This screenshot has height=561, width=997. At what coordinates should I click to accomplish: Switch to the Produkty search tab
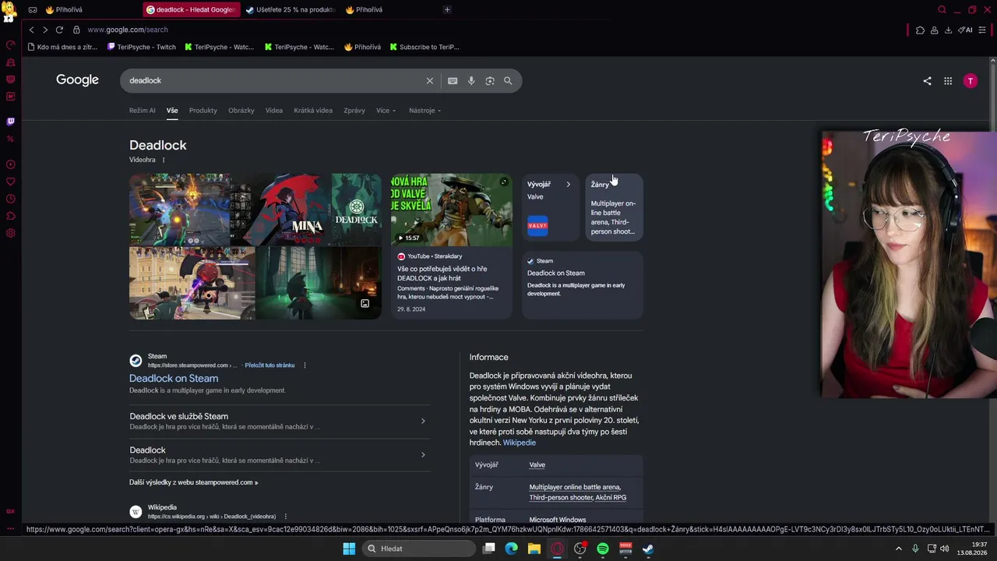[x=203, y=111]
